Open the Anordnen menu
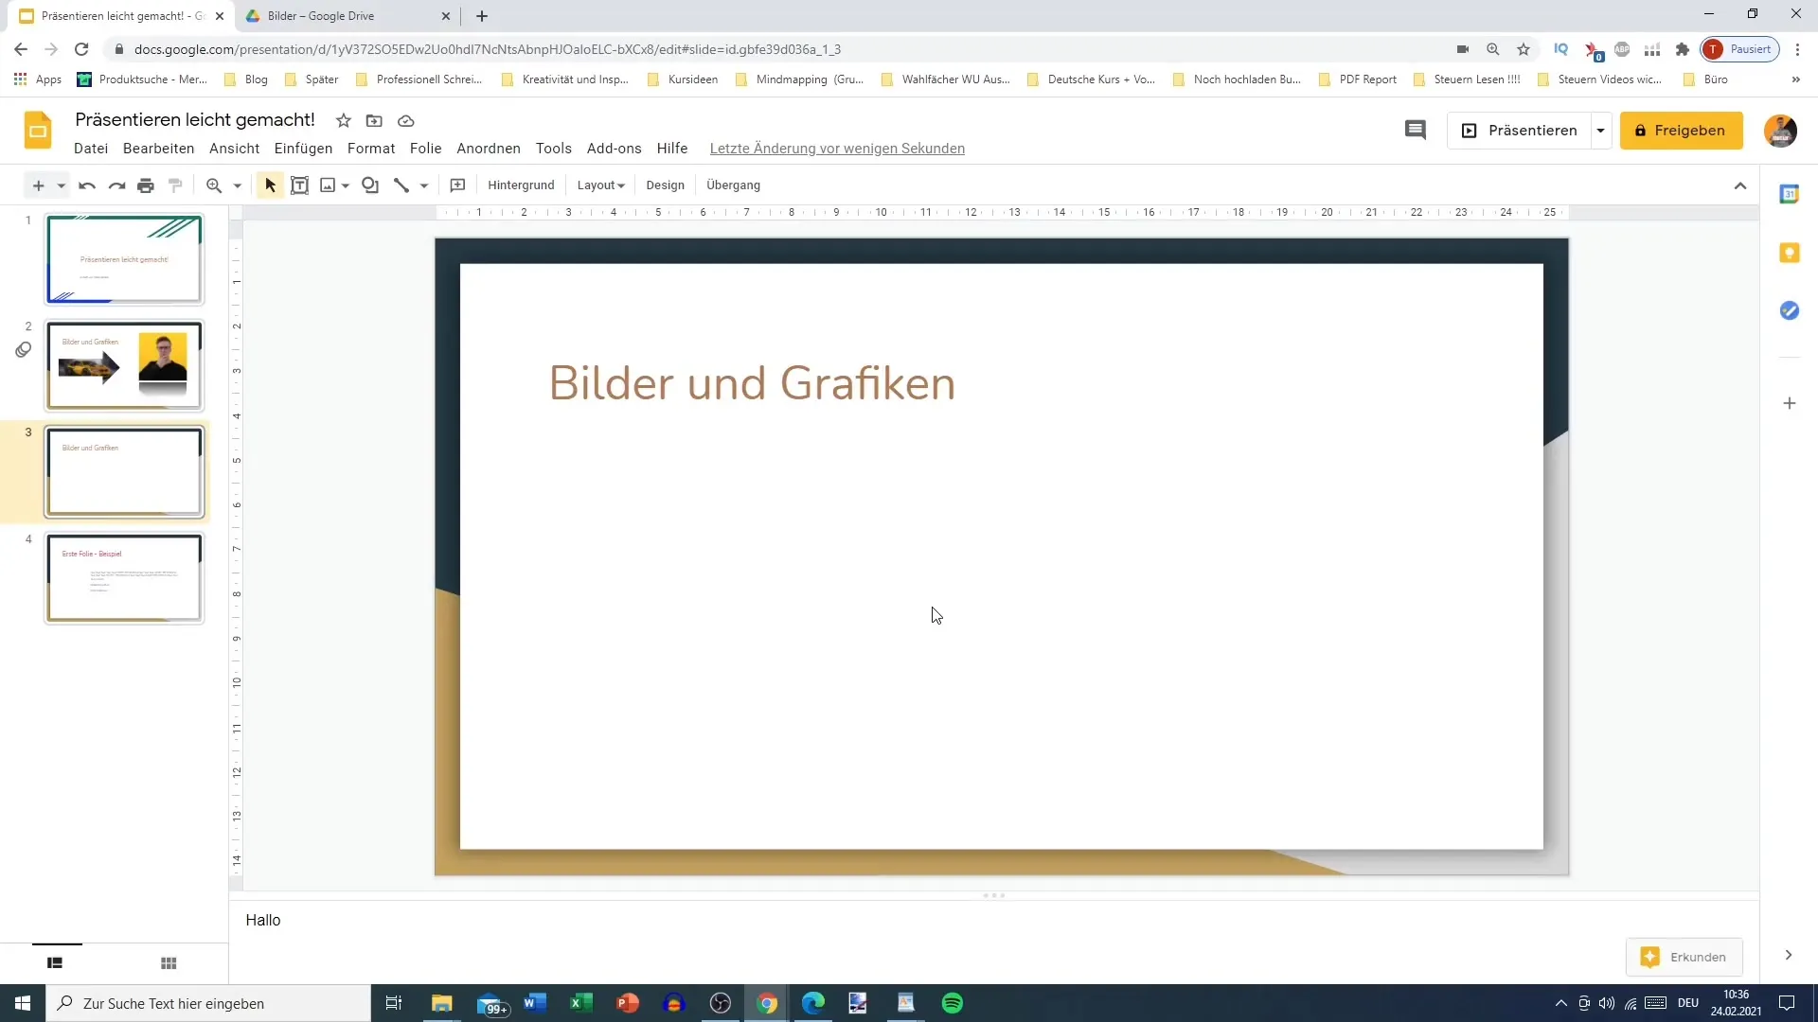Viewport: 1818px width, 1022px height. pos(489,149)
